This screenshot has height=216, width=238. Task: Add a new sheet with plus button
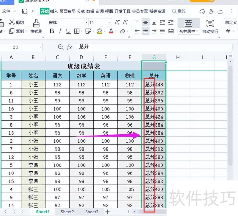[x=107, y=212]
